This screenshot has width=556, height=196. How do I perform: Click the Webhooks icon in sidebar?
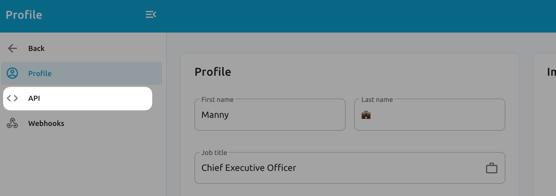pos(12,123)
